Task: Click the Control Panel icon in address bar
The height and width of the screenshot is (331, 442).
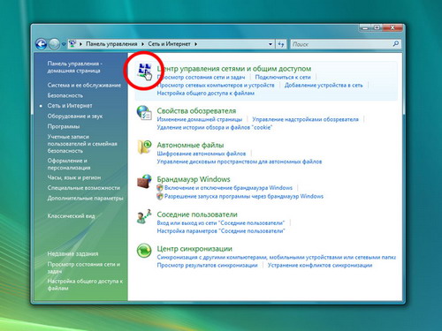Action: point(72,44)
